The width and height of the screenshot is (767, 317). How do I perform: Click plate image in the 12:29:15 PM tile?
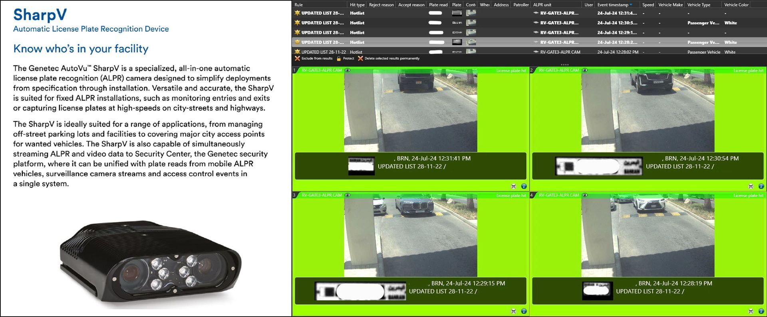(360, 291)
